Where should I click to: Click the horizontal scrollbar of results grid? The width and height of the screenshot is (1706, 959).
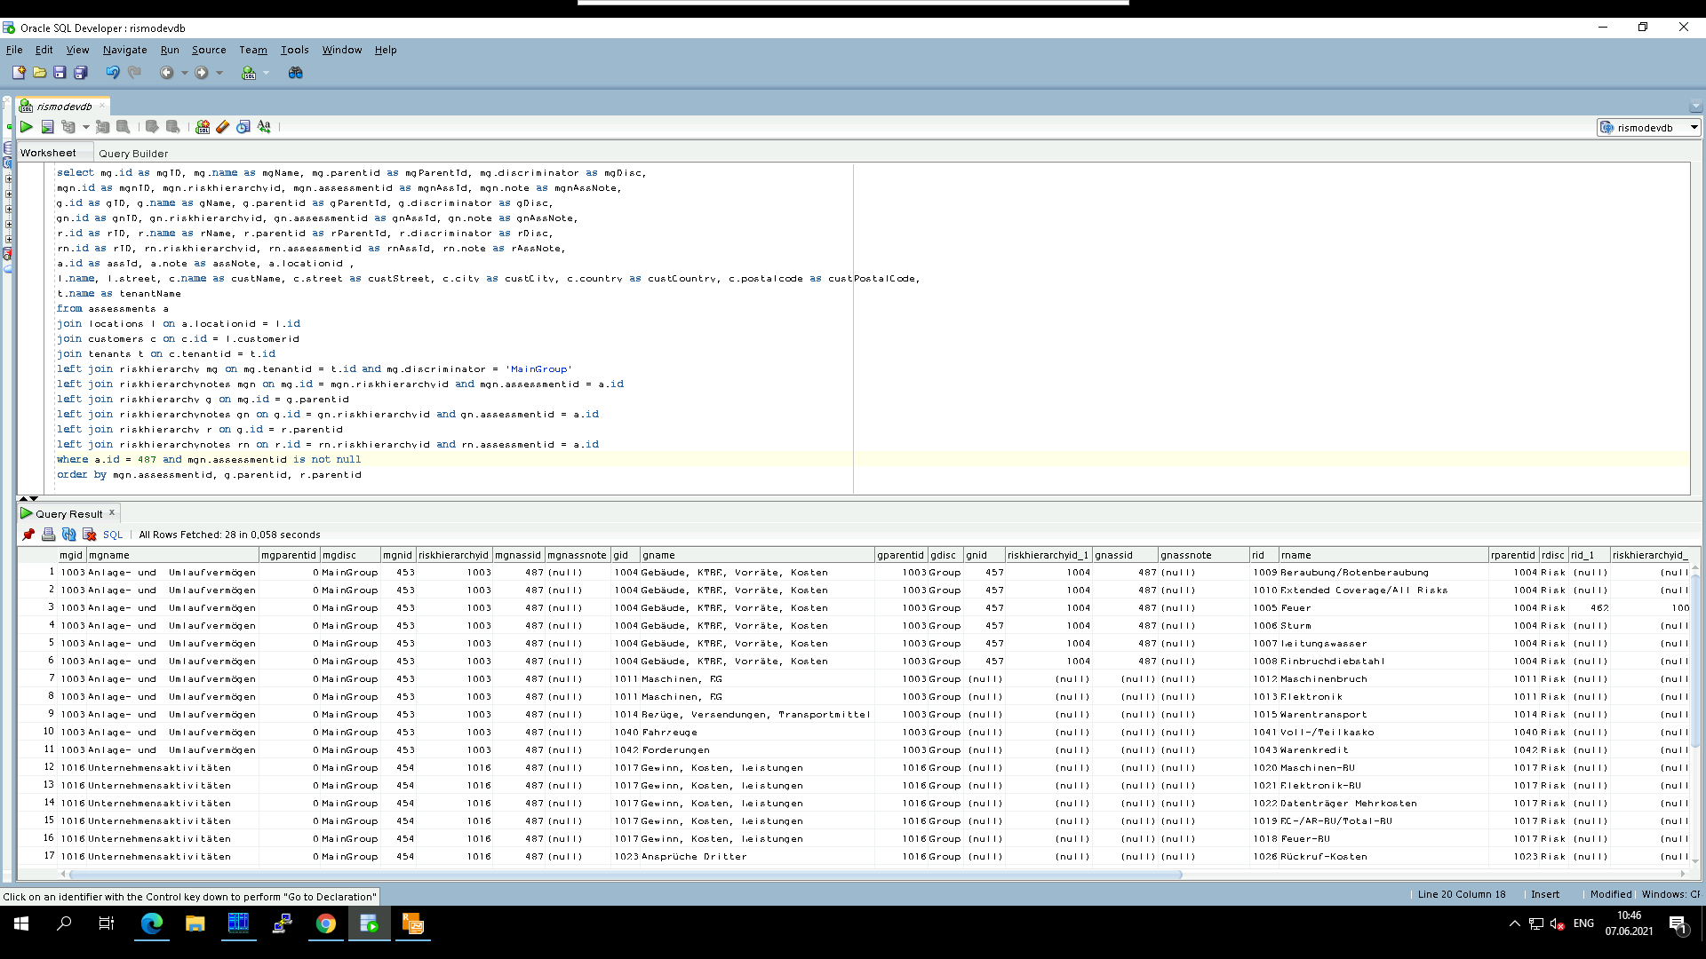click(622, 874)
